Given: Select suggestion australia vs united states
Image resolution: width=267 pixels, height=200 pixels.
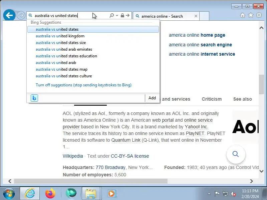Looking at the screenshot, I should click(93, 29).
